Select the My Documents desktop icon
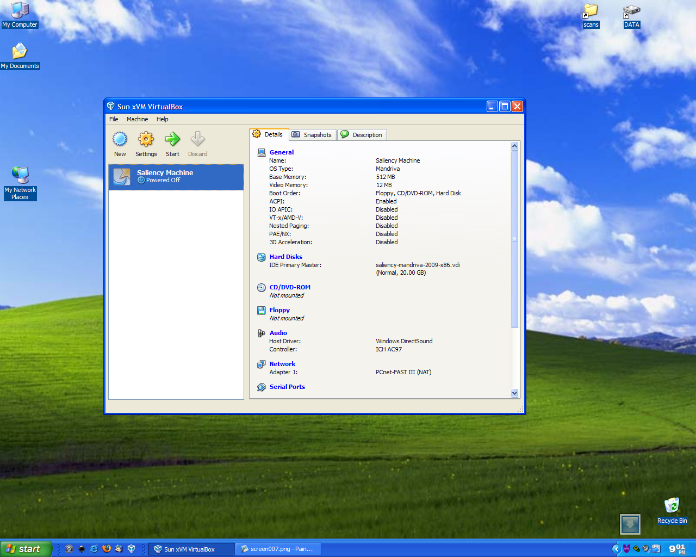The height and width of the screenshot is (557, 696). pos(20,56)
